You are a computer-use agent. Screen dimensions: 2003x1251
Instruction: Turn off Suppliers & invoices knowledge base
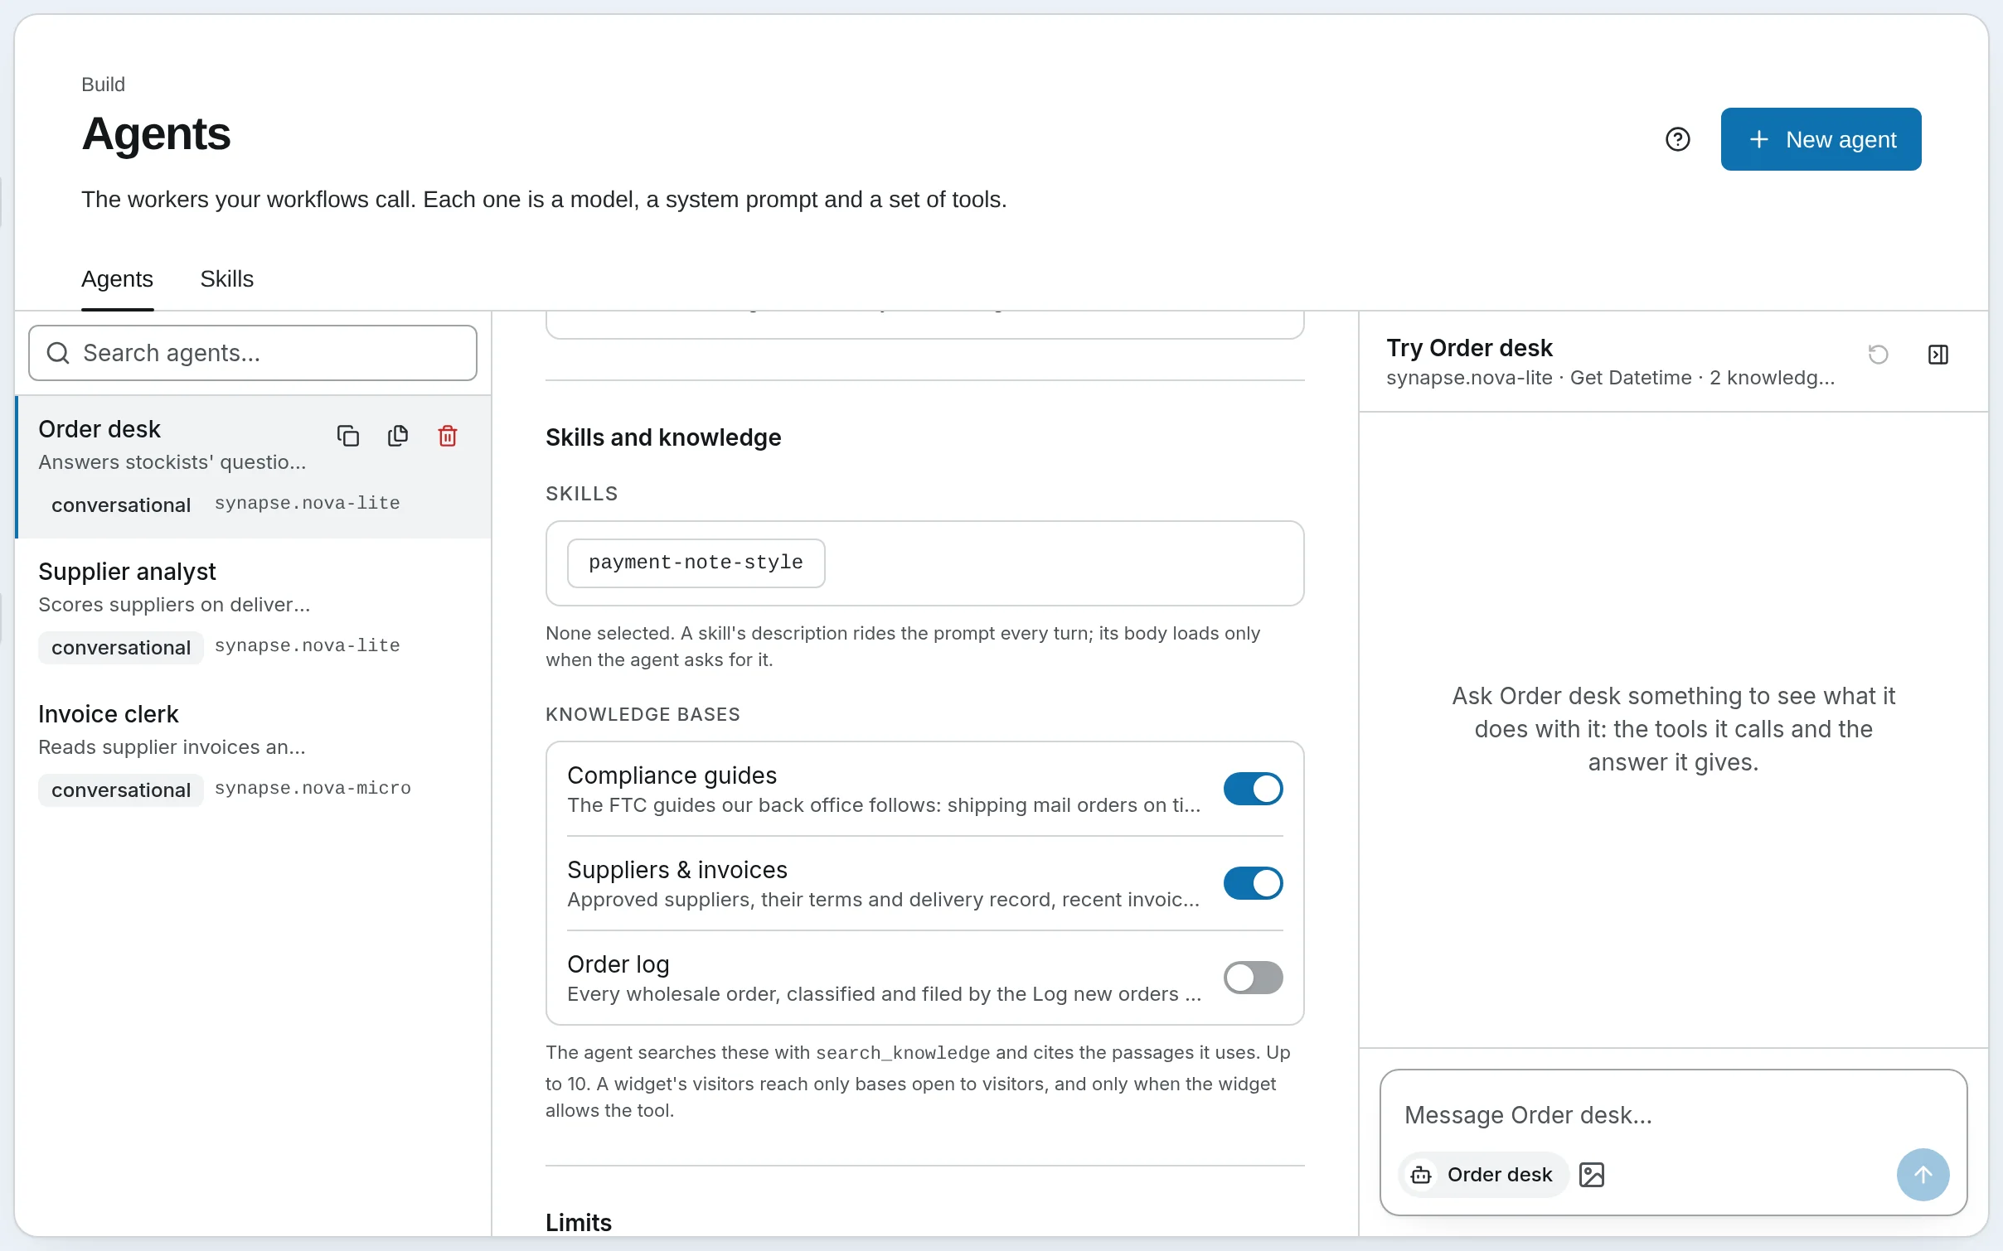[x=1253, y=883]
